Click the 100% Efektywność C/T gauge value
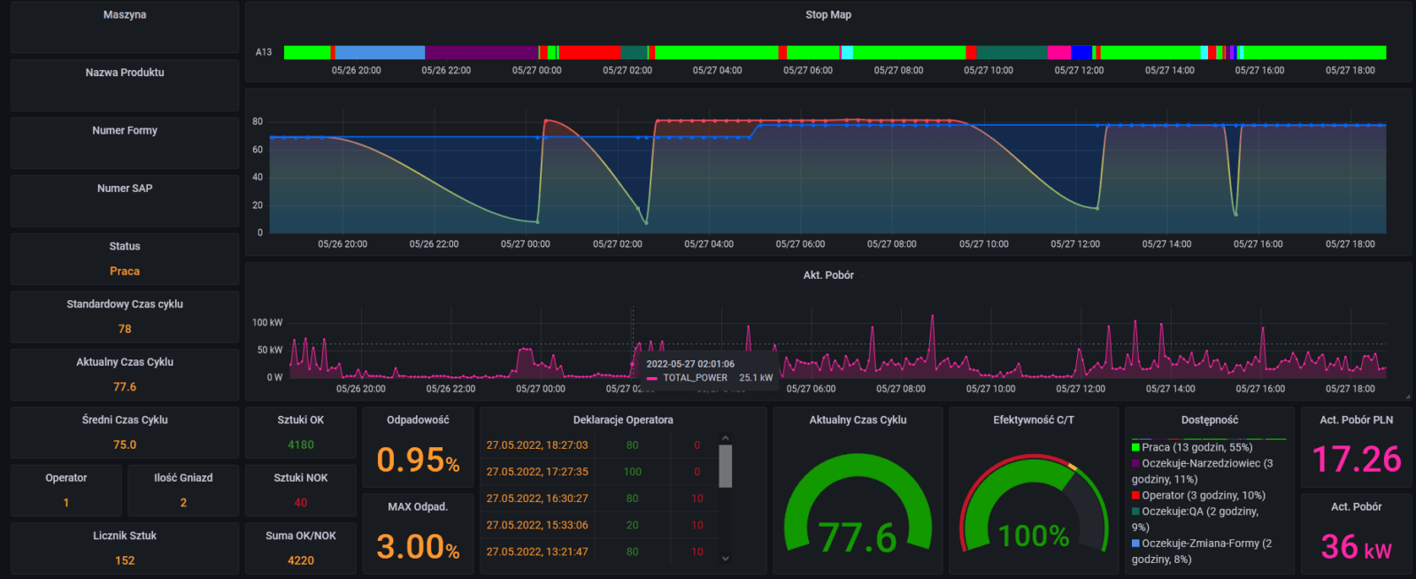 click(x=1034, y=537)
